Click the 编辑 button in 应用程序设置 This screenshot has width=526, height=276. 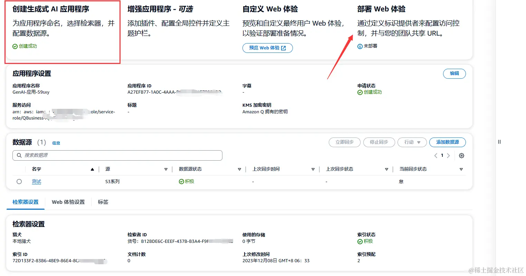[455, 74]
